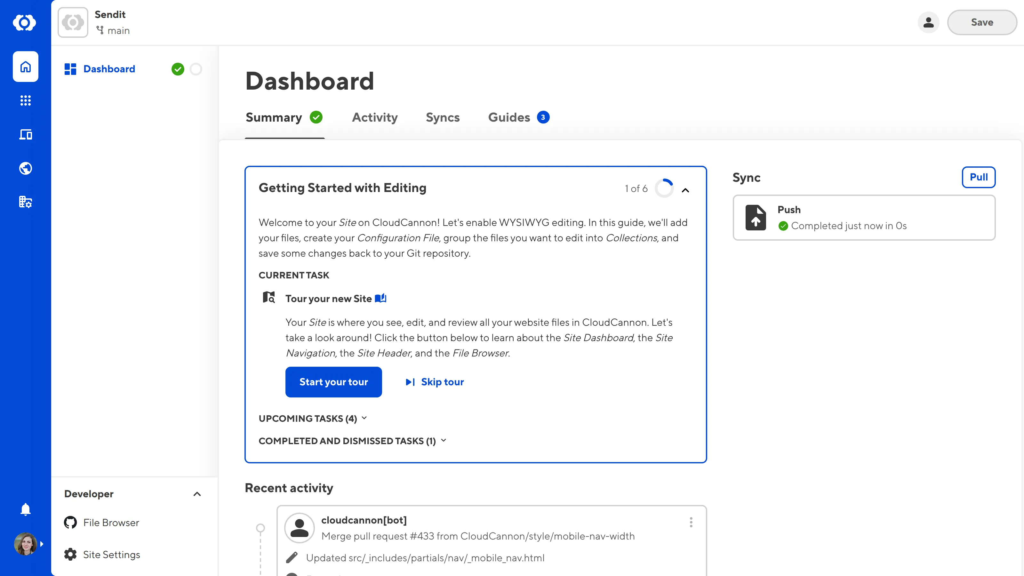Open the apps grid icon in sidebar
Viewport: 1024px width, 576px height.
coord(25,100)
